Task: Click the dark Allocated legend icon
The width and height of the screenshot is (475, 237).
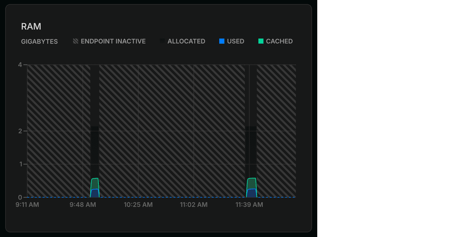Action: 162,41
